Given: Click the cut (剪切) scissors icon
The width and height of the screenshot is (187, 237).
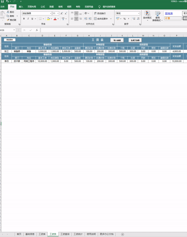Looking at the screenshot, I should (8, 12).
